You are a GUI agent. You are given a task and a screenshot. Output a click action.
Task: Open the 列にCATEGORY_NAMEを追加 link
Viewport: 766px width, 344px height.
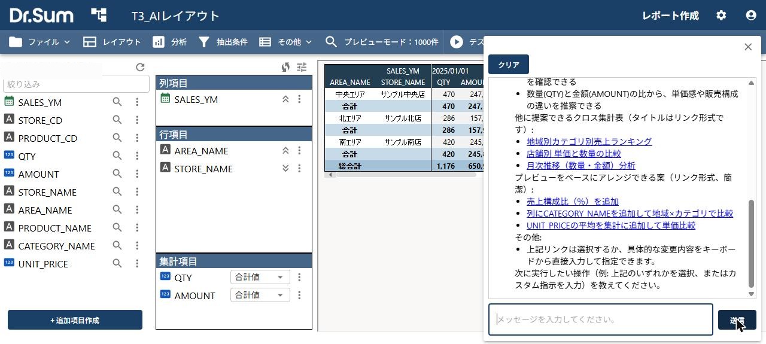pyautogui.click(x=630, y=214)
